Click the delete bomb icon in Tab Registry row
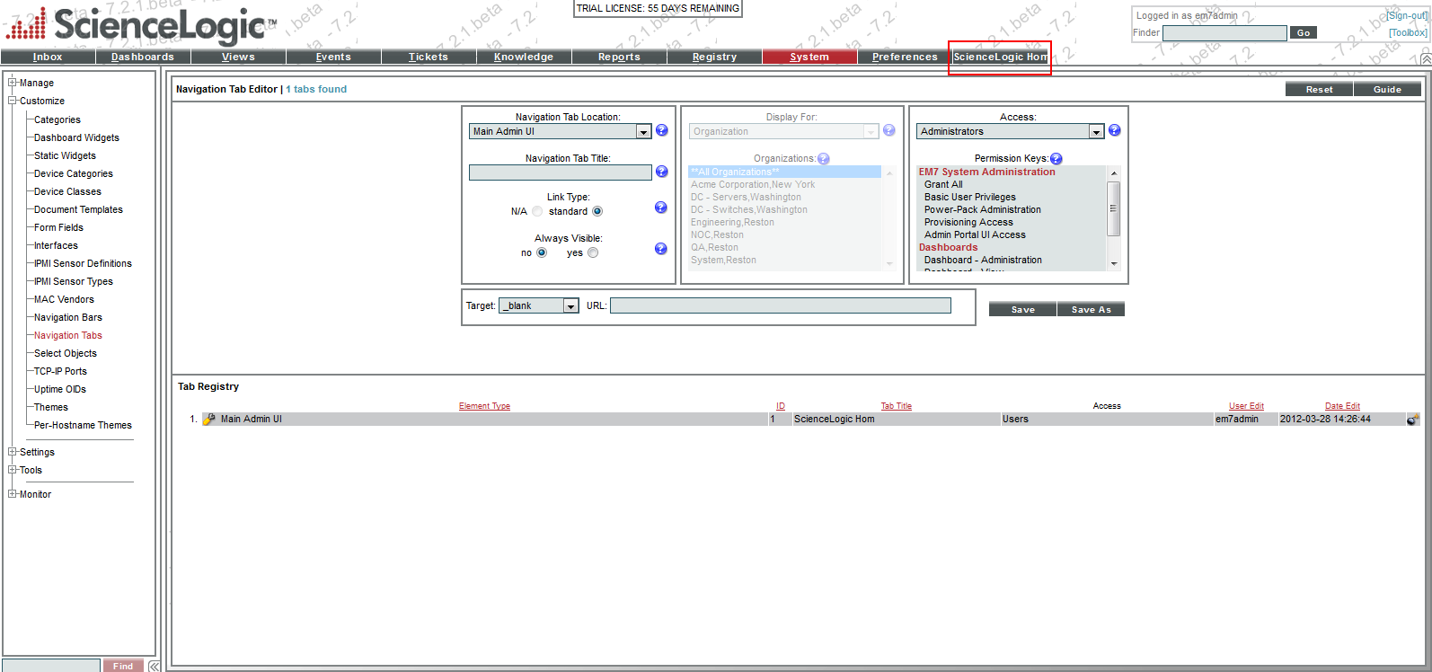 [x=1413, y=420]
